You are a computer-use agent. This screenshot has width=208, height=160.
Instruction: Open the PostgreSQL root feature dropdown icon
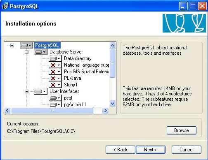pyautogui.click(x=26, y=45)
